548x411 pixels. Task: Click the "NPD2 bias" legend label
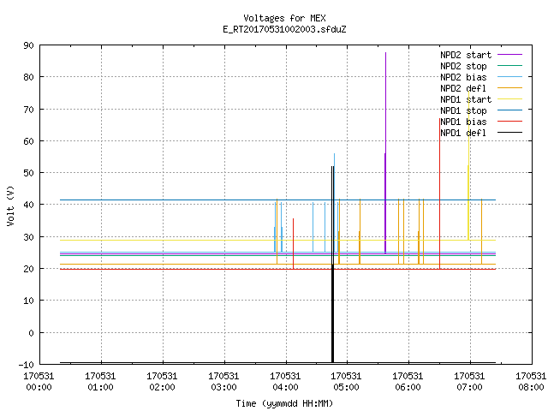tap(463, 77)
